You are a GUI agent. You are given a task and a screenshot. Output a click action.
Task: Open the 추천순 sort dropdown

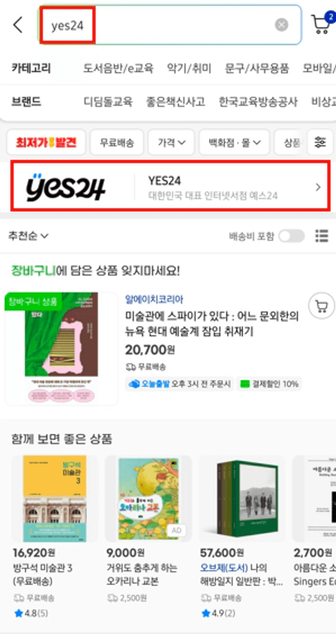coord(28,236)
